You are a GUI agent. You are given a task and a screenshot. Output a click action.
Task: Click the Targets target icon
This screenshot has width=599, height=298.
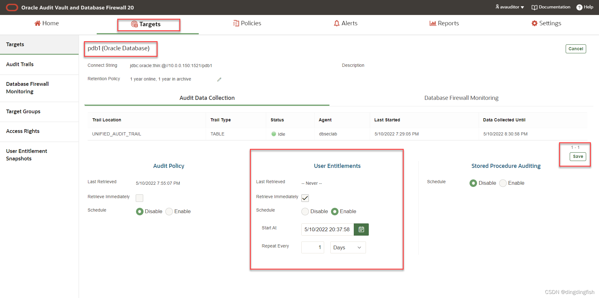point(134,24)
